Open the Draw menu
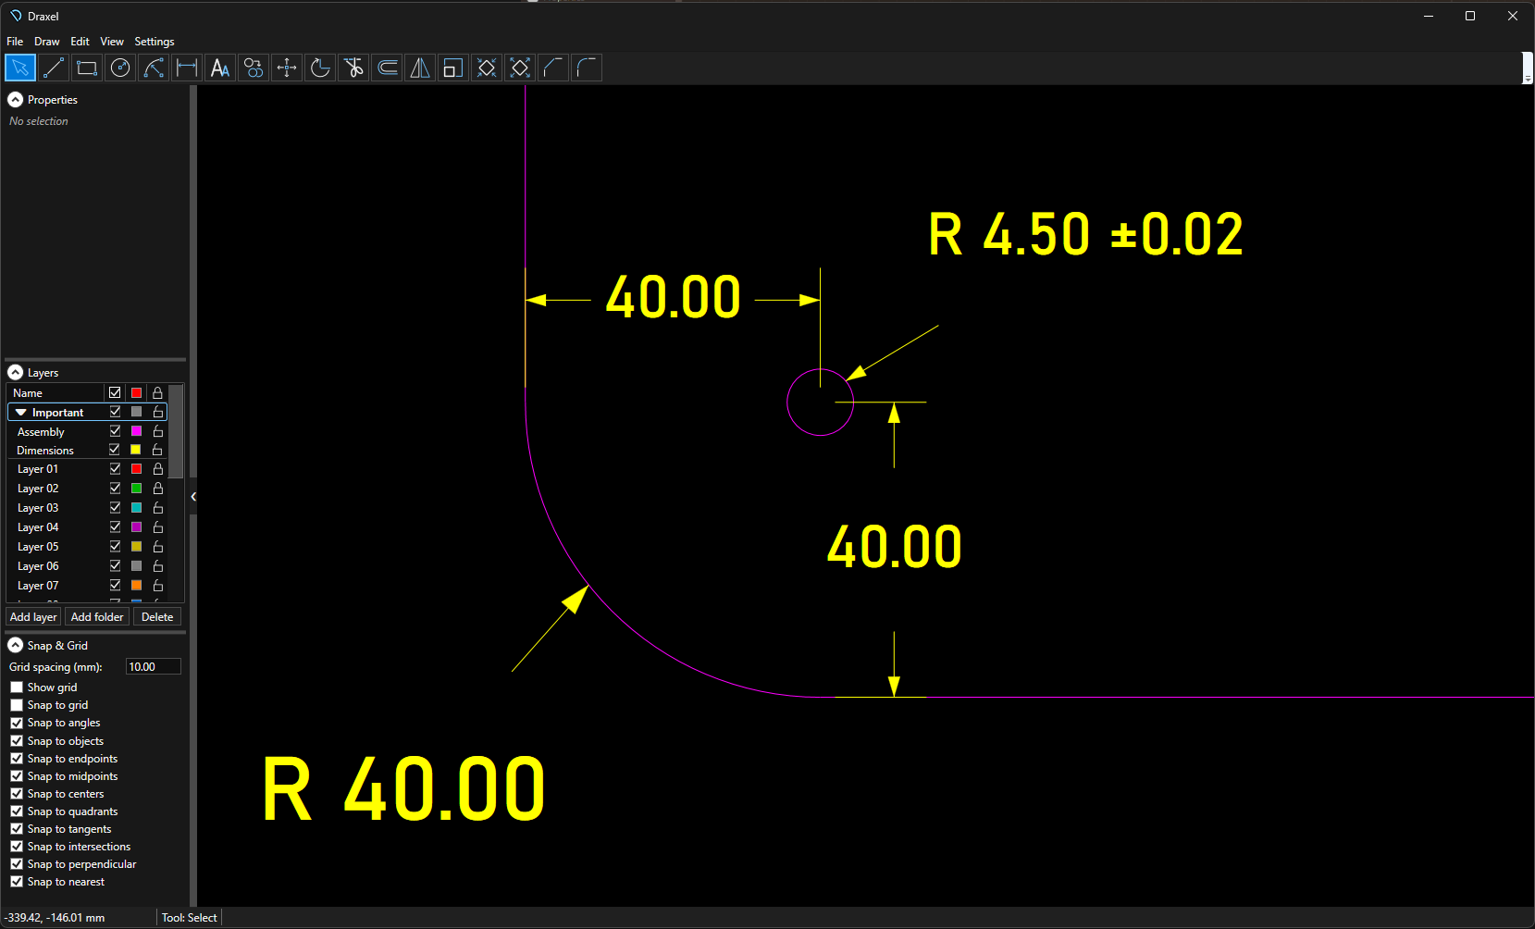 point(46,42)
